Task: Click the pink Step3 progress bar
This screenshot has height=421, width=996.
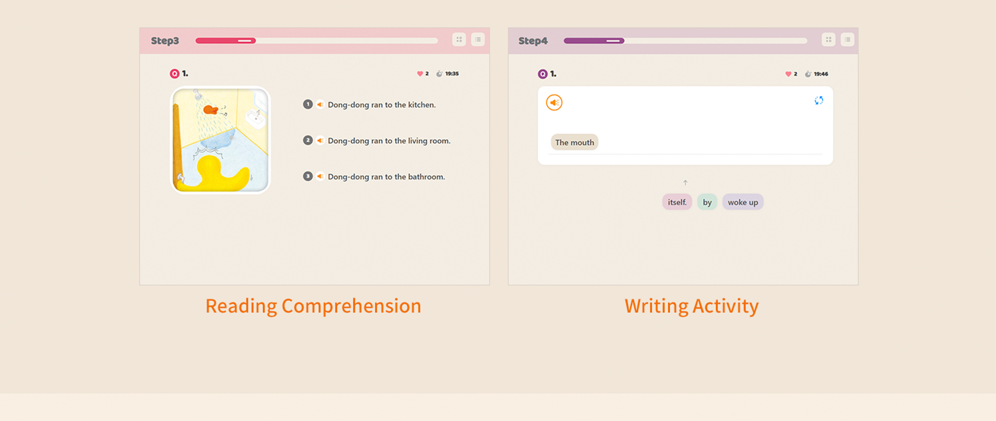Action: [x=226, y=40]
